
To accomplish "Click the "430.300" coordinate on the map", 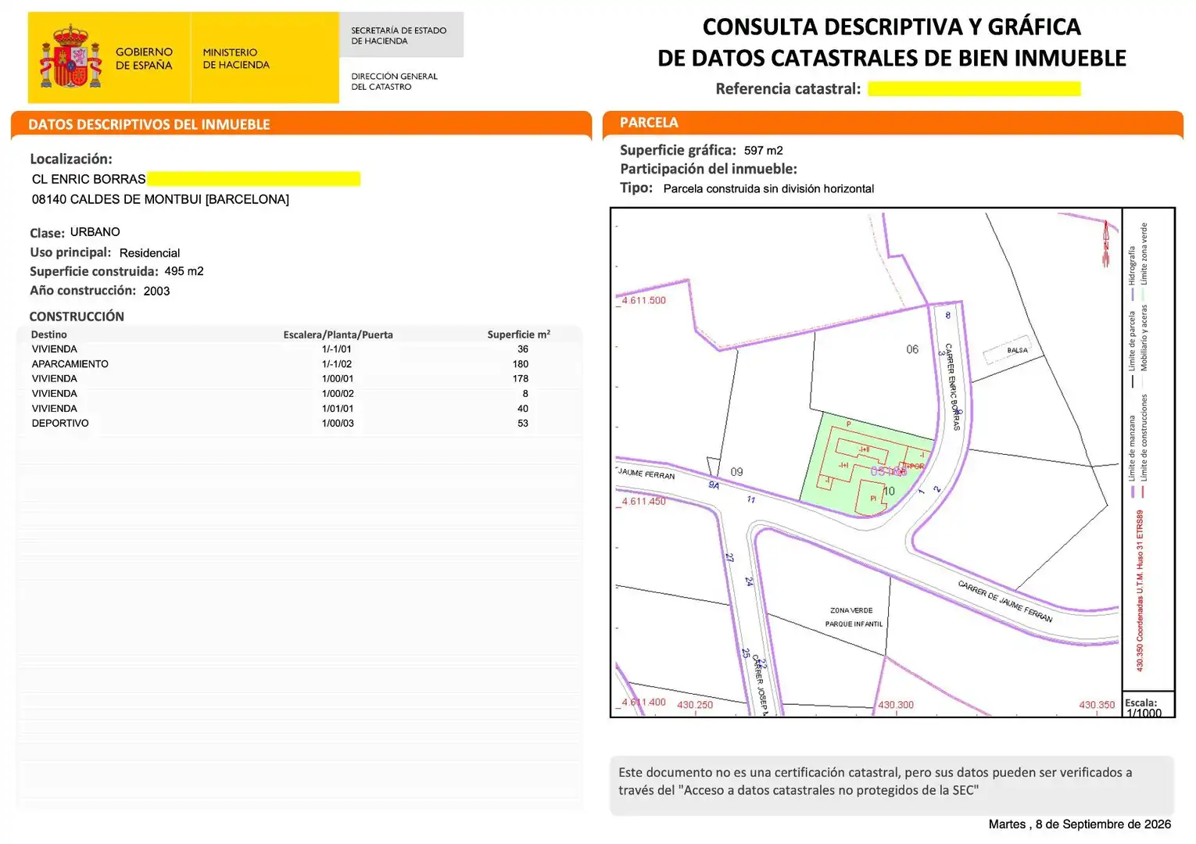I will [896, 705].
